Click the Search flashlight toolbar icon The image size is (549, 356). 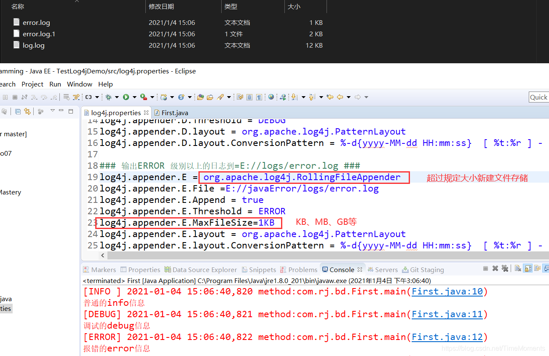[220, 97]
